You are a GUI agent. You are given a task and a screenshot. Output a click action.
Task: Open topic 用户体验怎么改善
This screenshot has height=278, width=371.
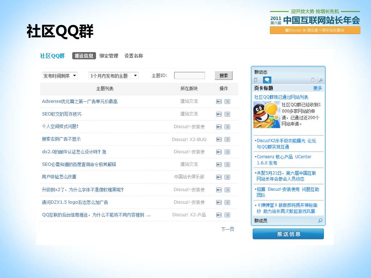[59, 177]
